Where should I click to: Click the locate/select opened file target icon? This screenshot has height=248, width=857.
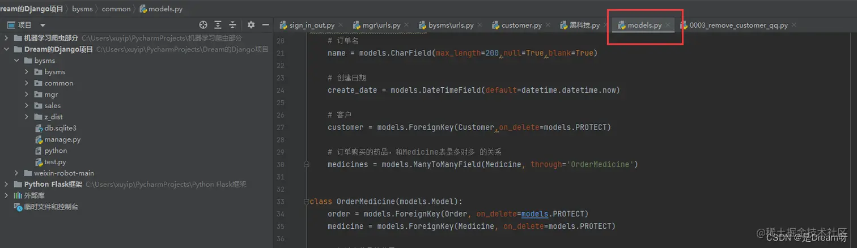pos(203,25)
